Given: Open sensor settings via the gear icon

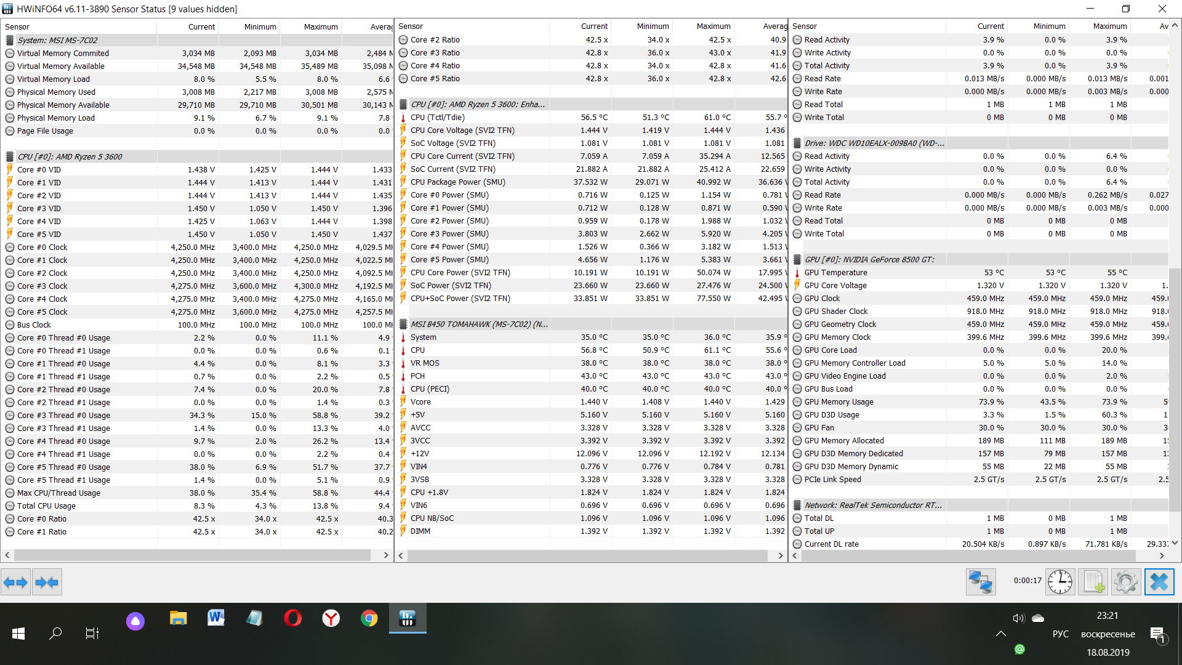Looking at the screenshot, I should tap(1125, 582).
